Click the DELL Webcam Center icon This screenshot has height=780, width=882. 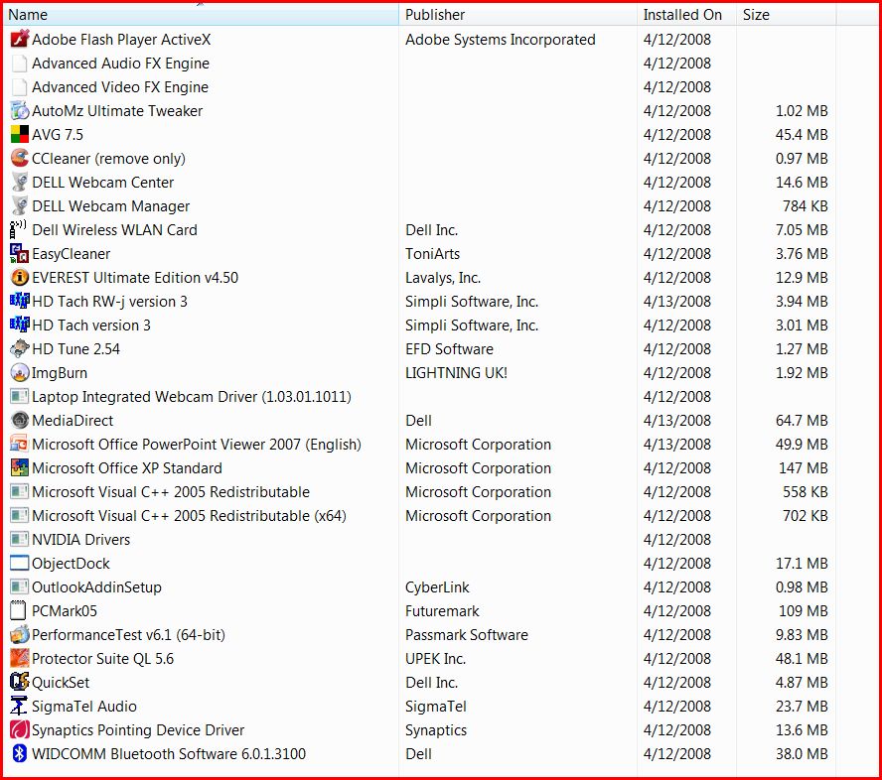[x=19, y=182]
